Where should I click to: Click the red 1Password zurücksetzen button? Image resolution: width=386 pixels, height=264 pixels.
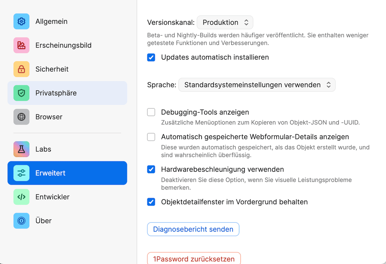pos(194,259)
